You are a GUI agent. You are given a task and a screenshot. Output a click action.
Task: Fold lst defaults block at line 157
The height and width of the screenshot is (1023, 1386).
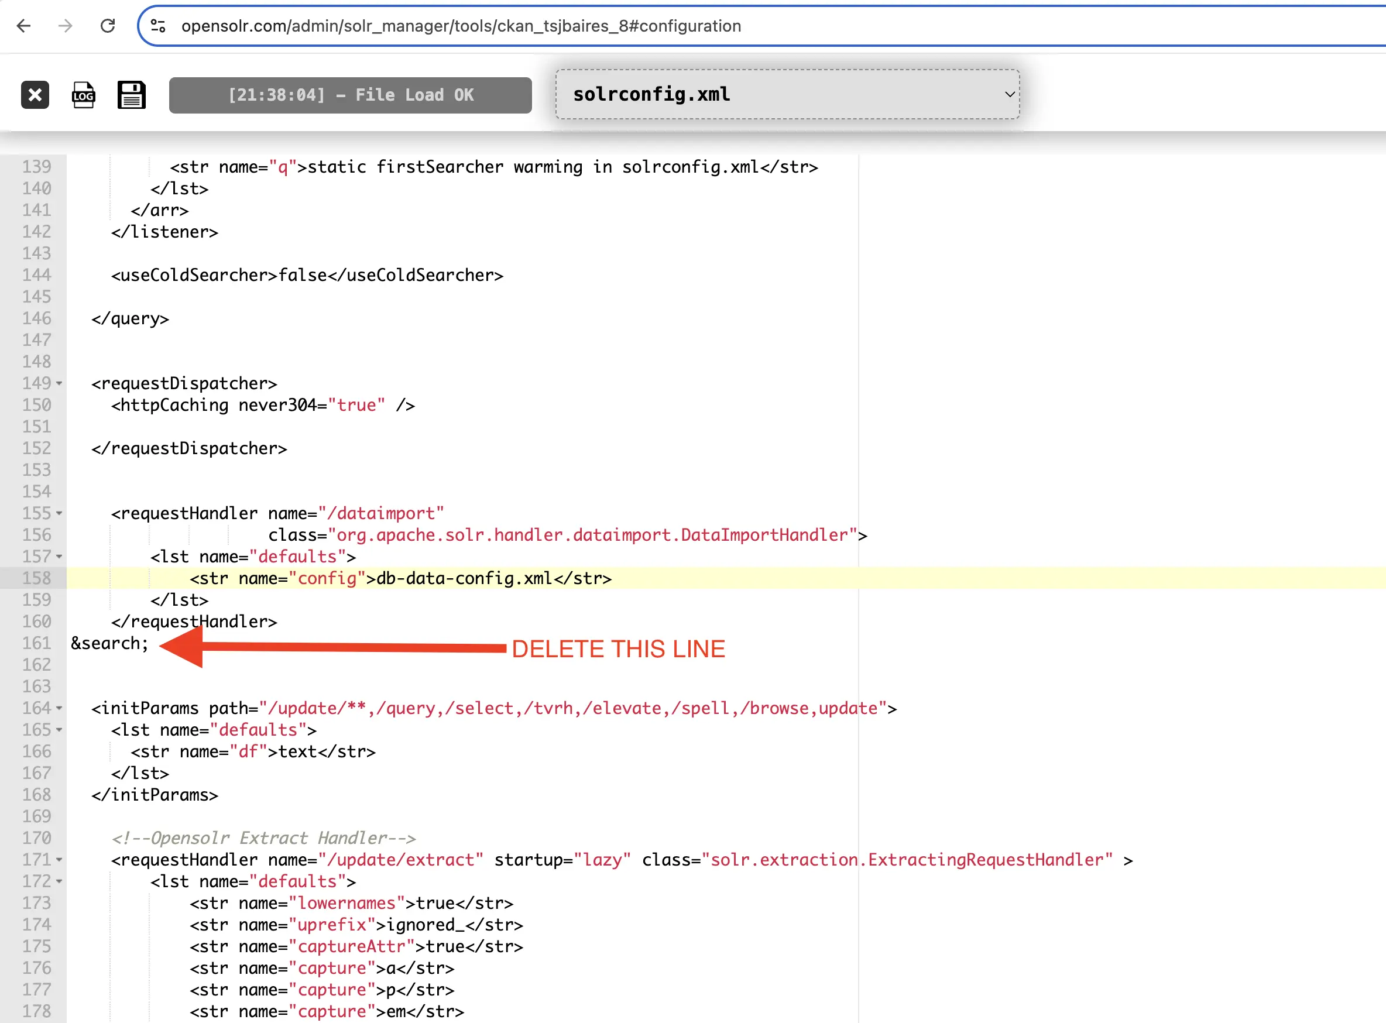coord(60,557)
